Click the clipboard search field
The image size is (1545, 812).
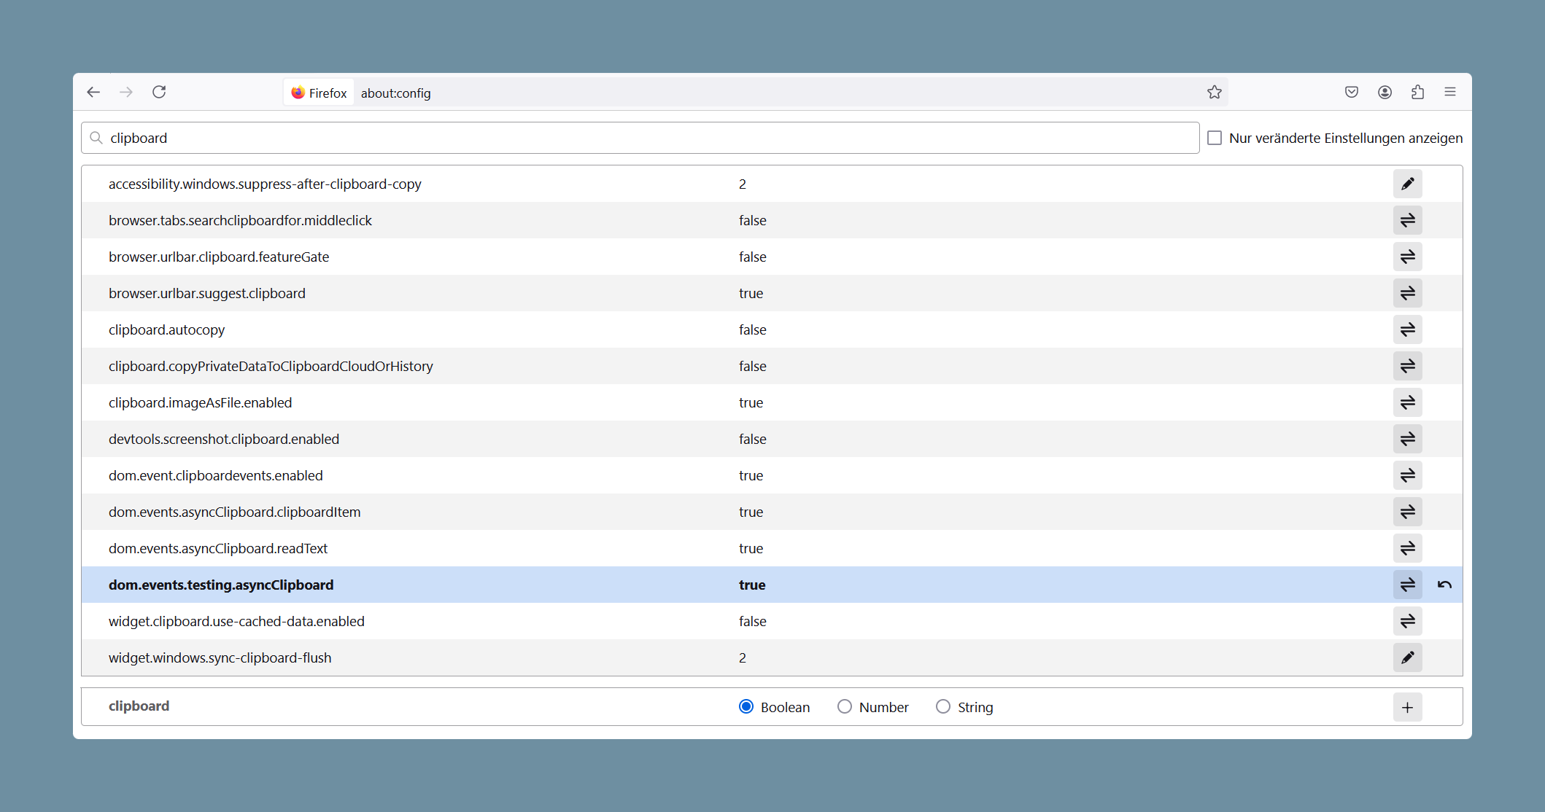(x=640, y=138)
